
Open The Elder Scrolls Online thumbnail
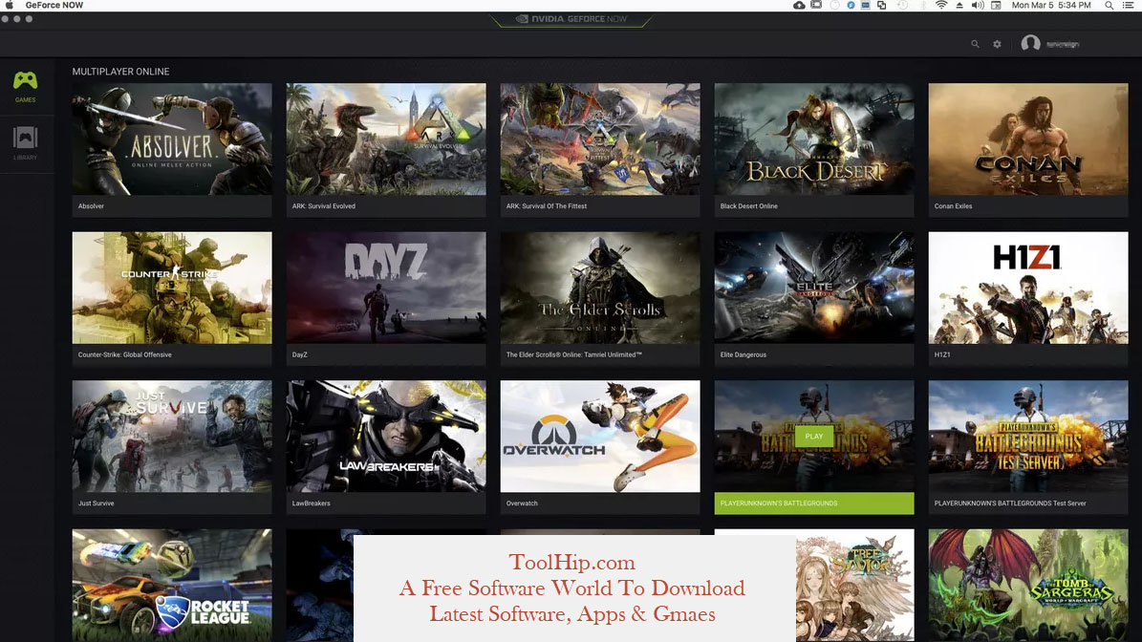tap(600, 288)
